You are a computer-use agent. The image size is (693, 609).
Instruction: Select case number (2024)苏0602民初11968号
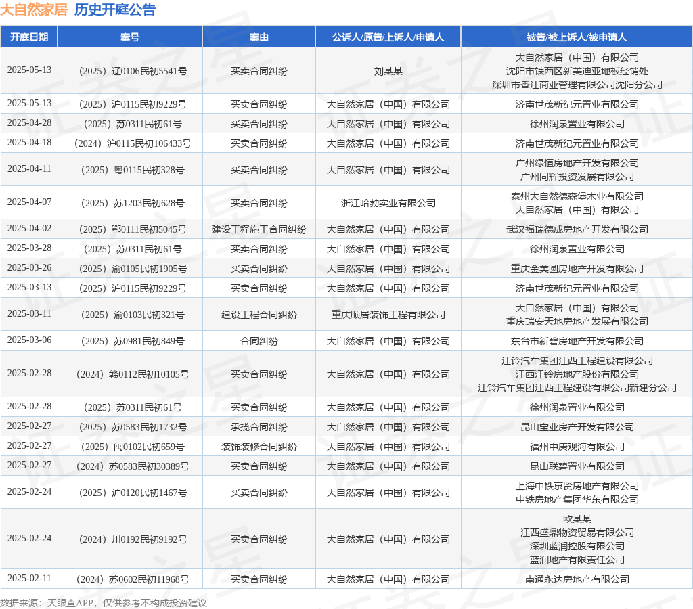[x=133, y=579]
